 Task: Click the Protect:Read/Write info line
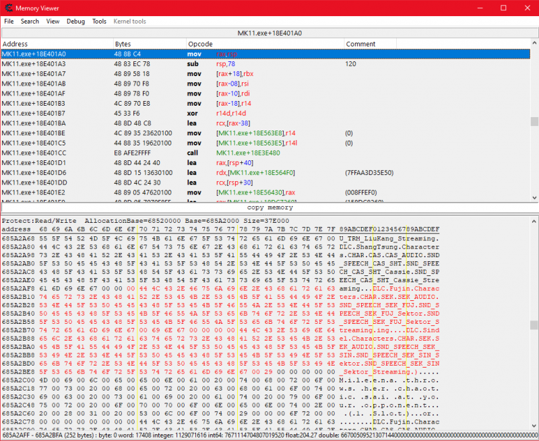146,221
